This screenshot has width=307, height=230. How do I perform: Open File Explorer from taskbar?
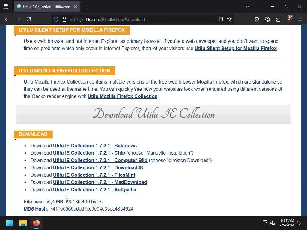(23, 223)
